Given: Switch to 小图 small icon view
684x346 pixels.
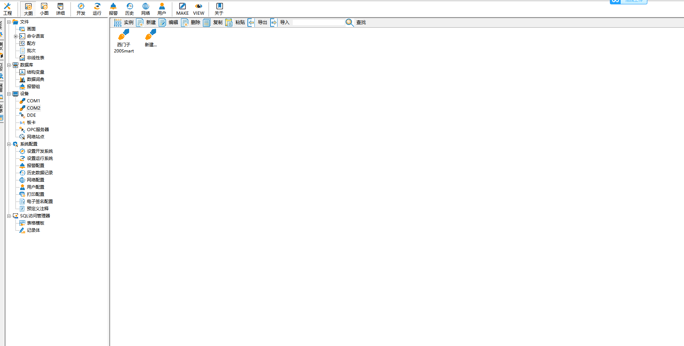Looking at the screenshot, I should pos(44,9).
